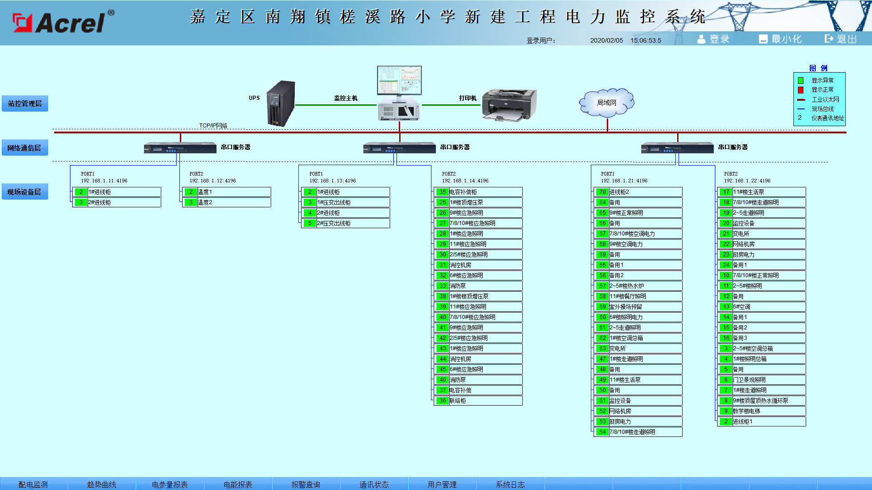Click the leftmost 串口服务器 serial server device
Viewport: 872px width, 490px height.
tap(180, 147)
